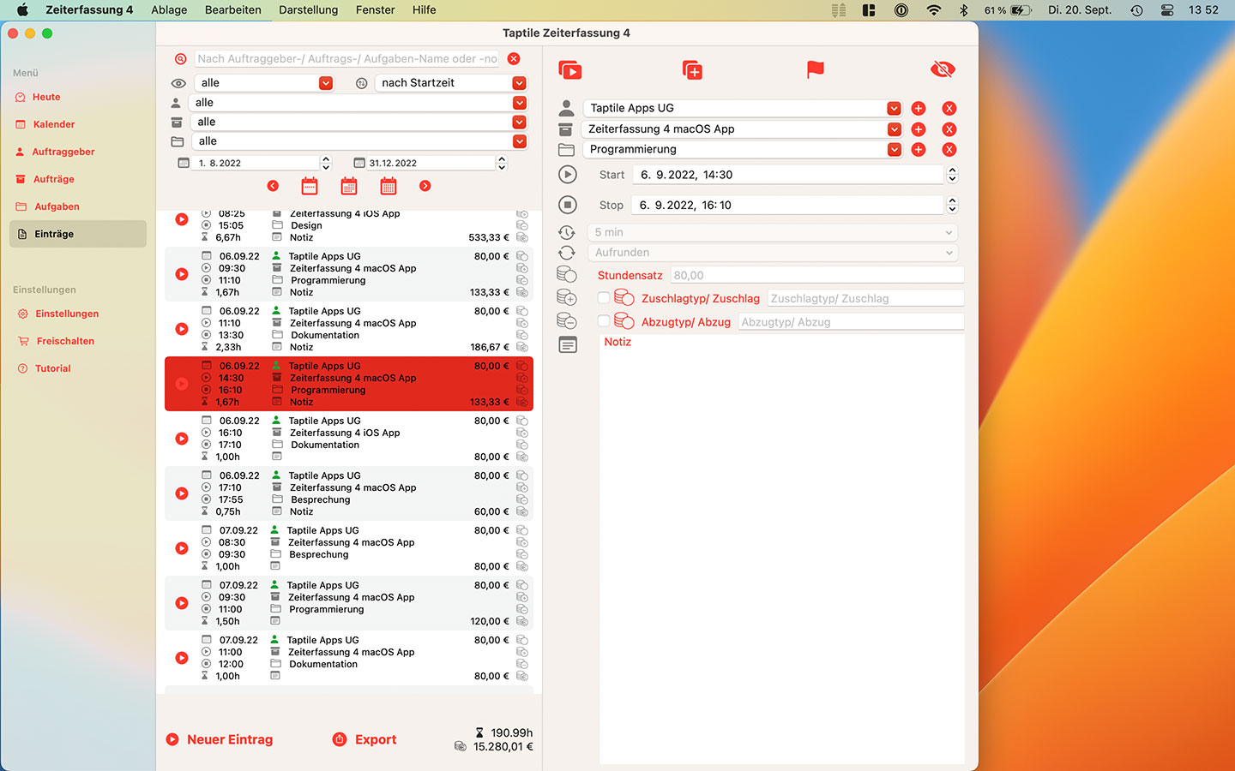Click the sort order arrows icon
1235x771 pixels.
(362, 83)
